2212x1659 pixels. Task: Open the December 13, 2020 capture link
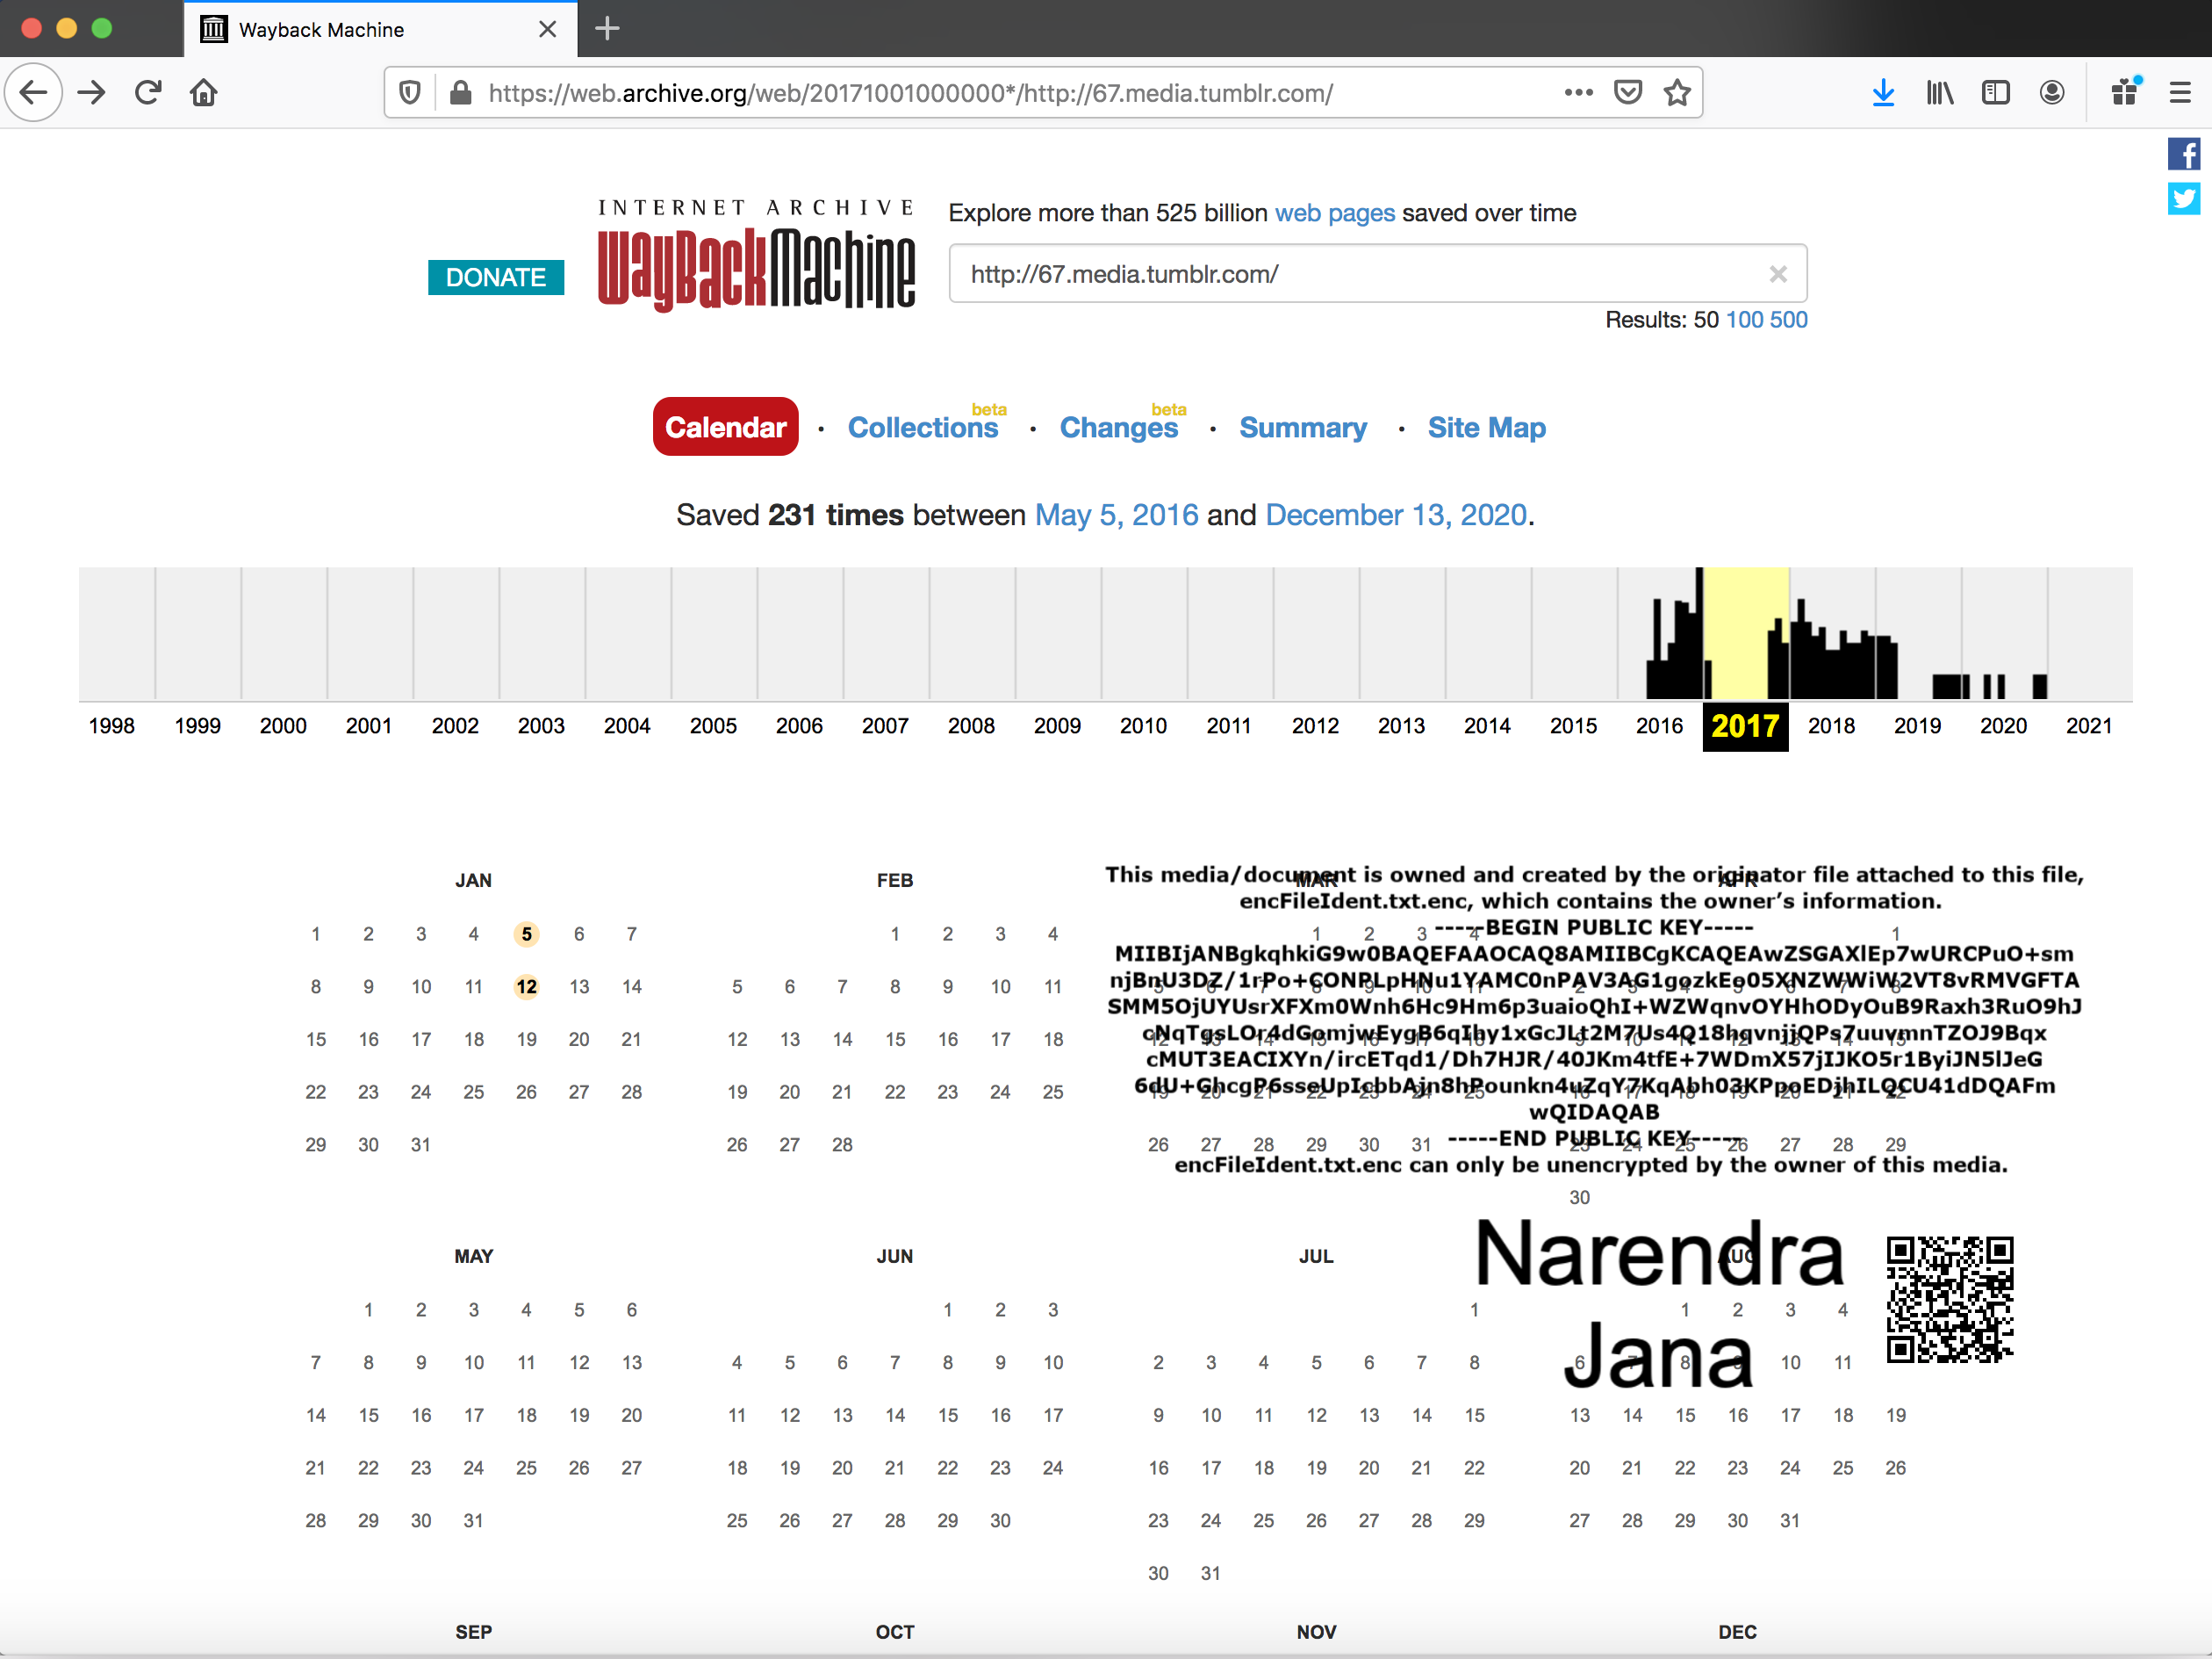click(x=1395, y=516)
